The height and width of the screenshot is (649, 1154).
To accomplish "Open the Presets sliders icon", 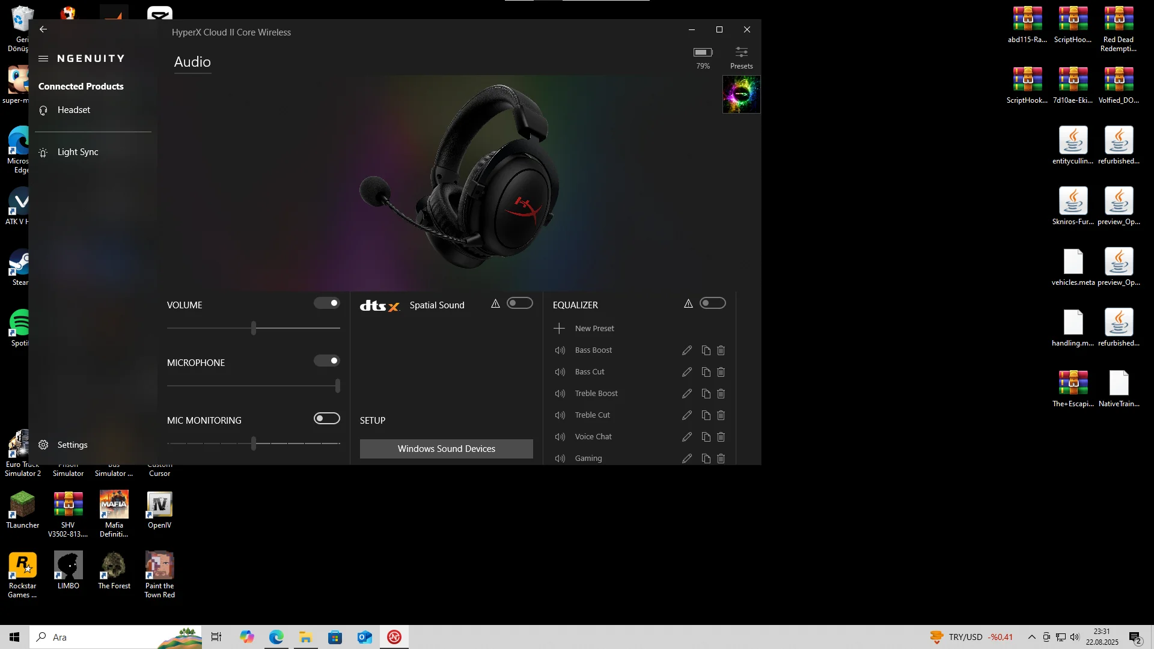I will point(741,53).
